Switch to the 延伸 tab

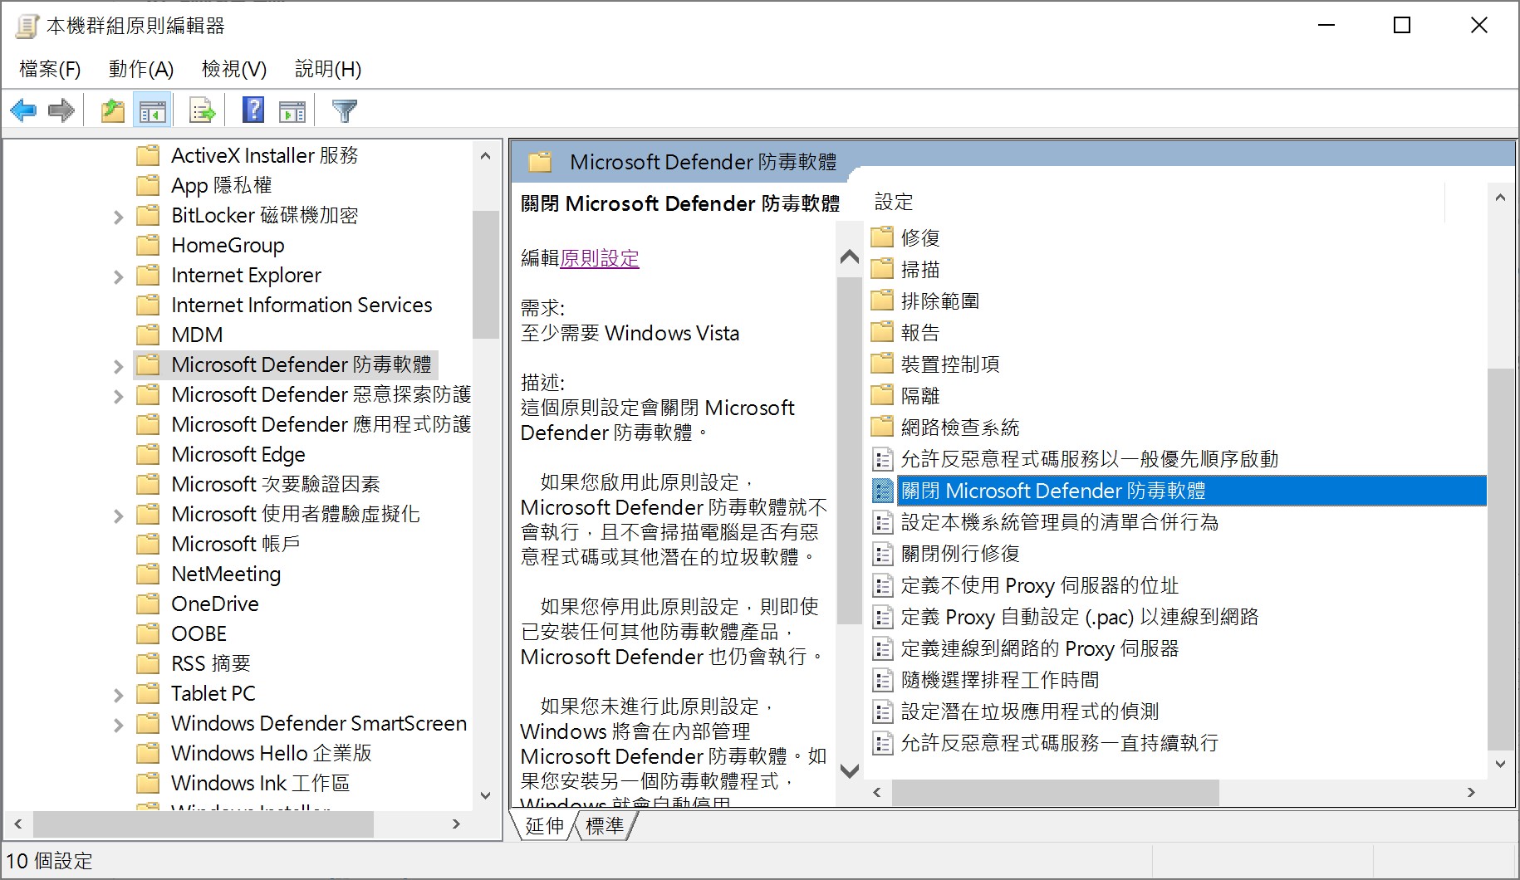544,825
